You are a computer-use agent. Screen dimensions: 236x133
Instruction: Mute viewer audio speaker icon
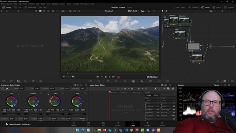tap(73, 77)
